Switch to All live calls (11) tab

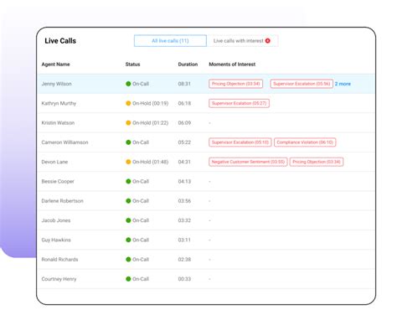click(170, 41)
